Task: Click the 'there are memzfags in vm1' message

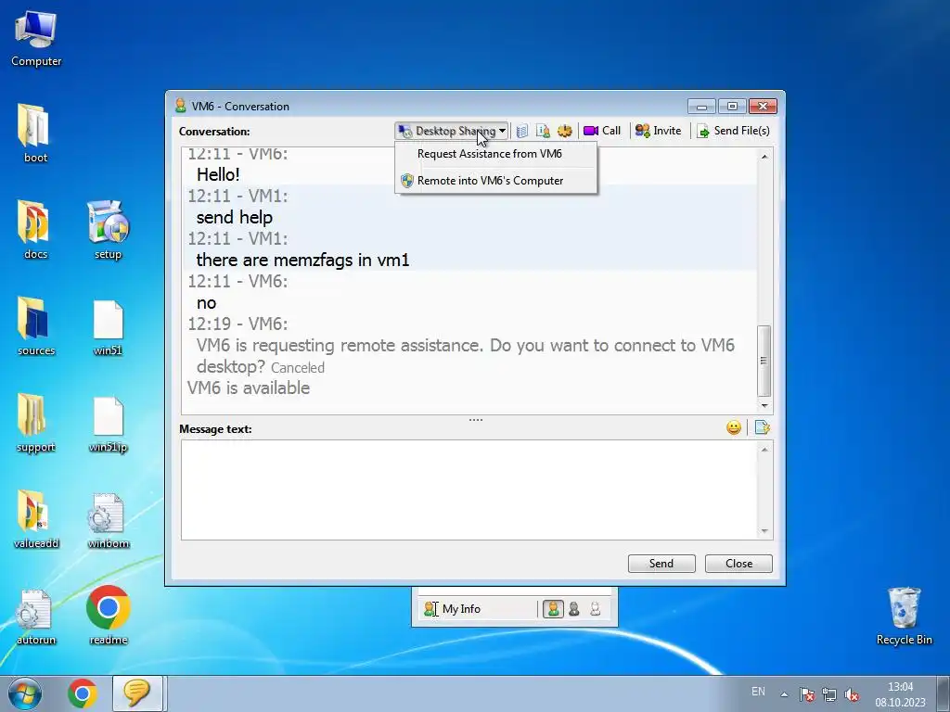Action: tap(303, 261)
